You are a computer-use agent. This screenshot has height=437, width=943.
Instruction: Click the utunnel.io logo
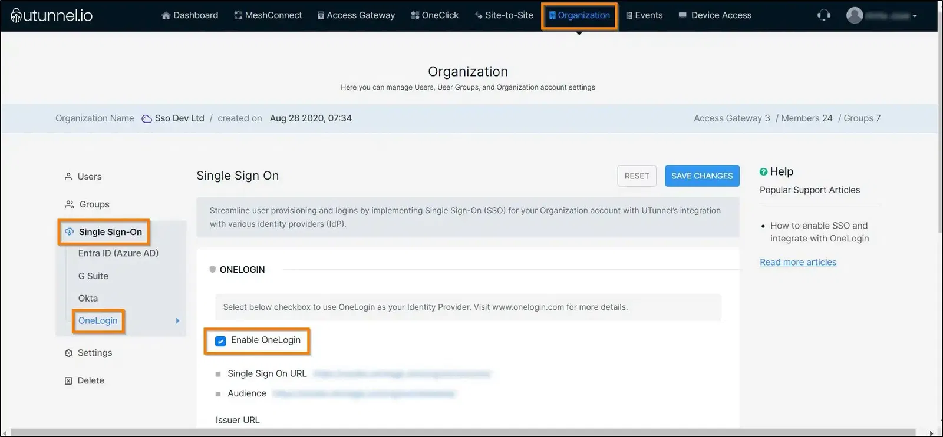point(52,15)
